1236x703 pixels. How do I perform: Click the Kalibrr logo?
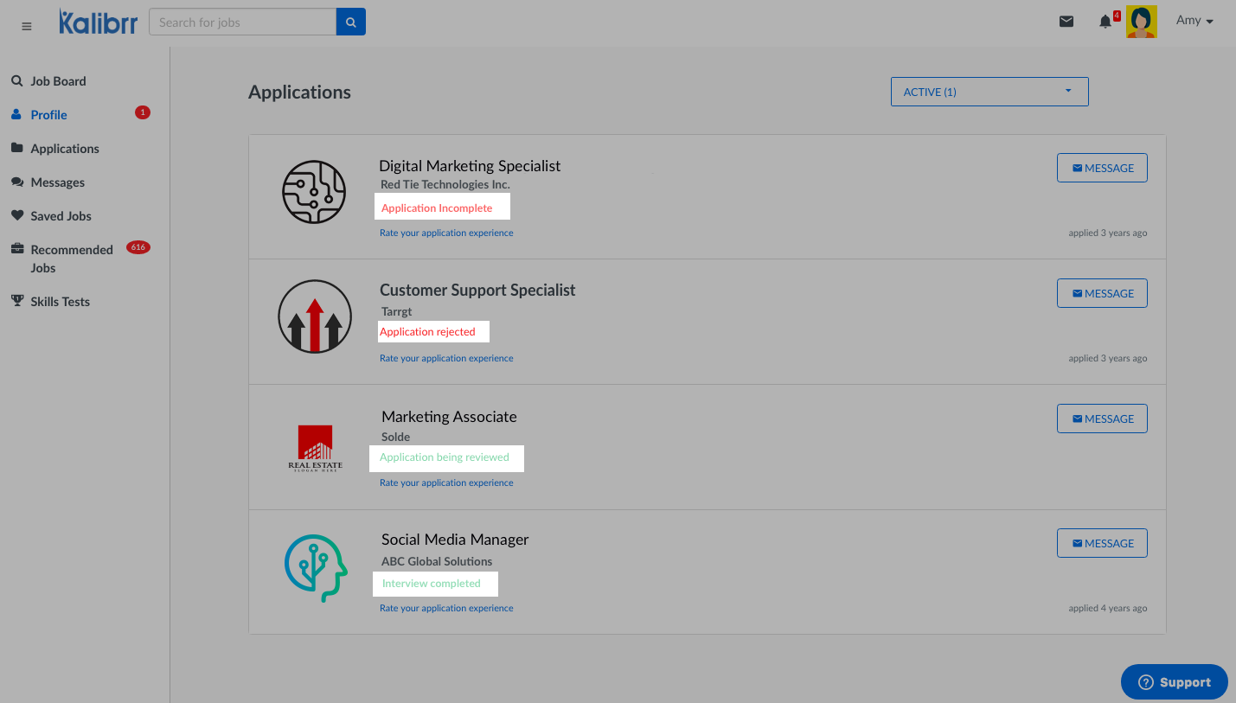98,22
